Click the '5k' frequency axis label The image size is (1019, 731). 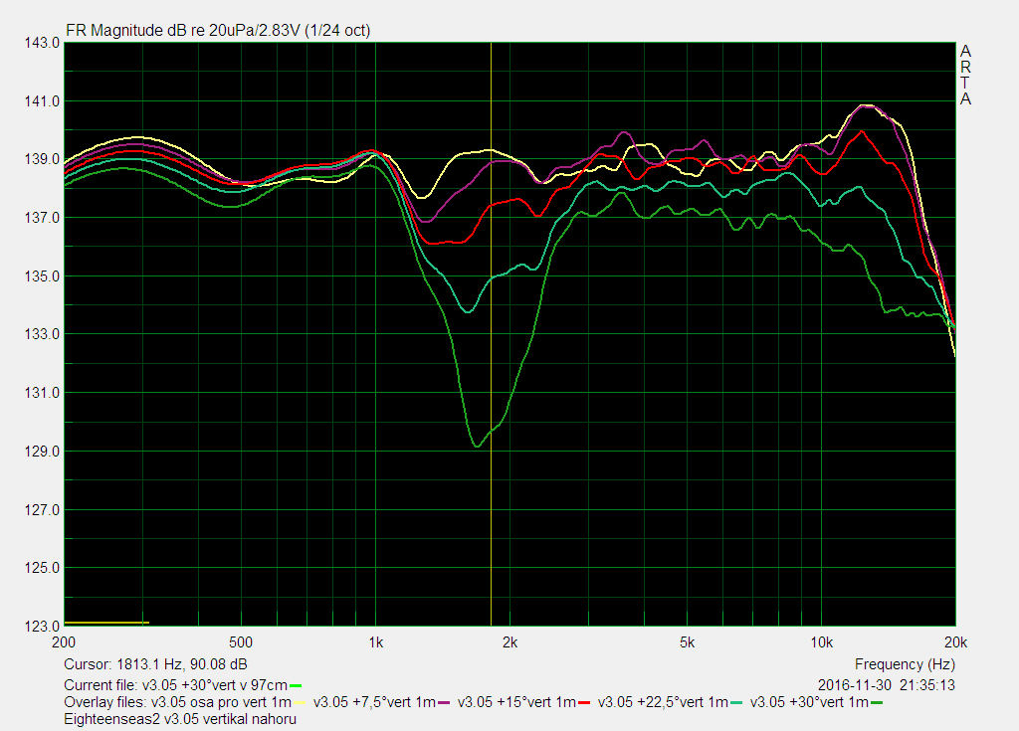coord(687,642)
